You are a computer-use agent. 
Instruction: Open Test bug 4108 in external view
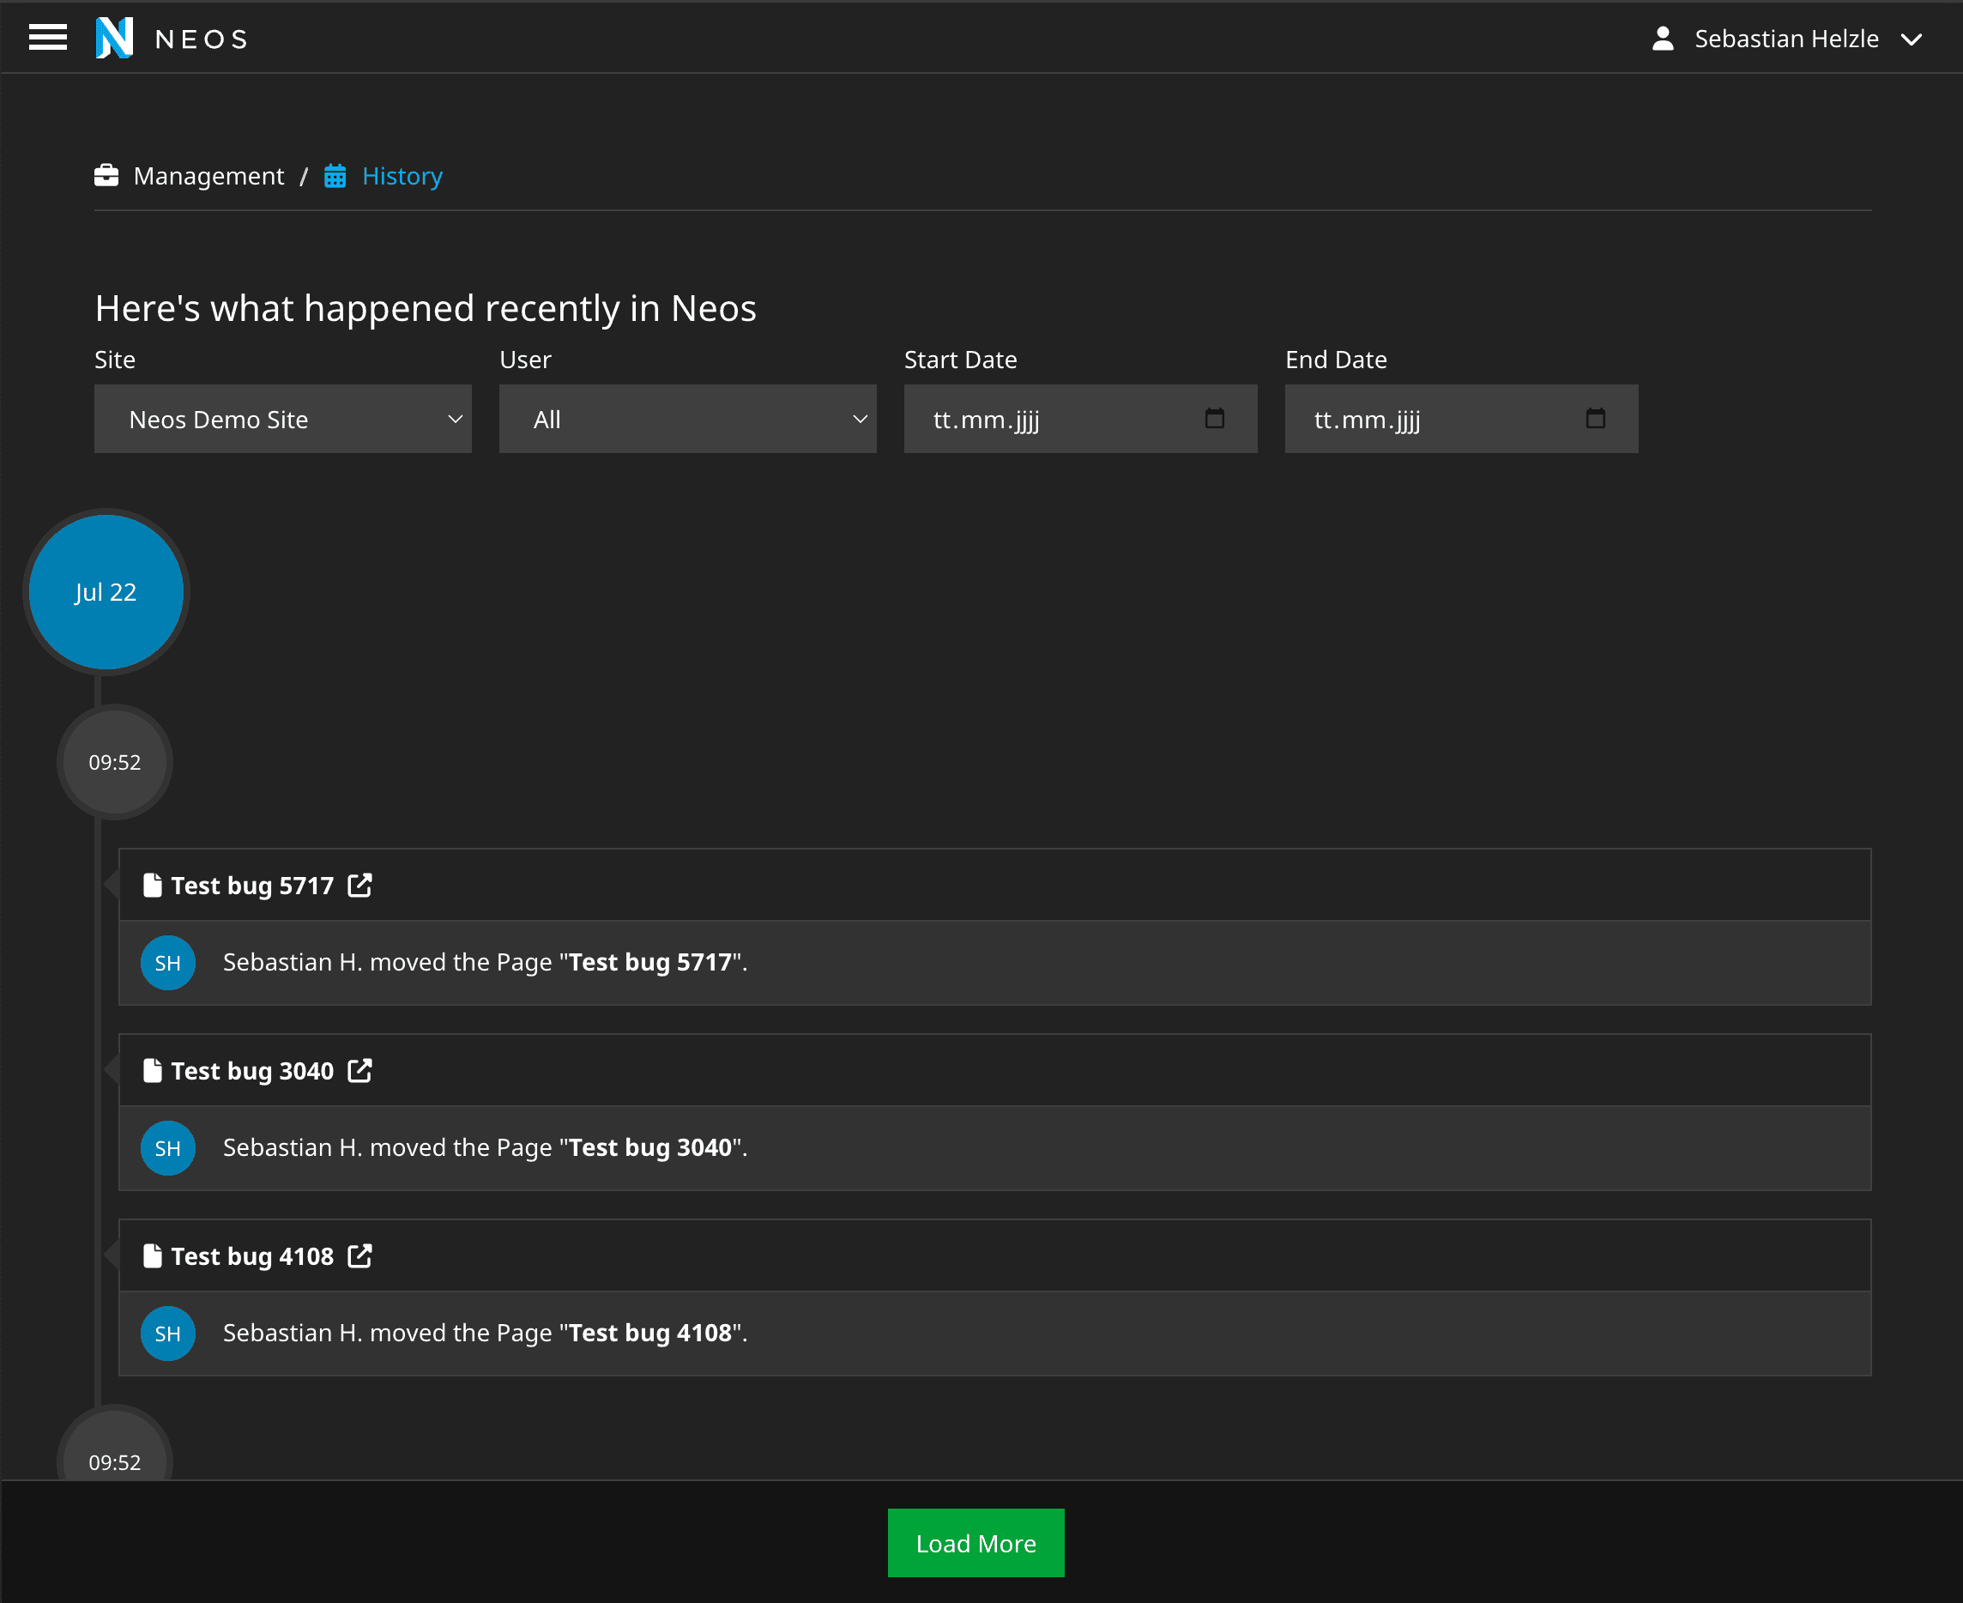[x=360, y=1256]
